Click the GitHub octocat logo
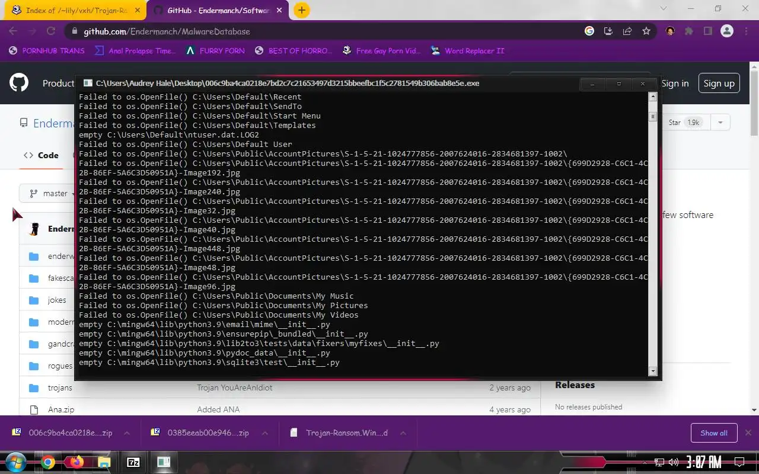 19,83
